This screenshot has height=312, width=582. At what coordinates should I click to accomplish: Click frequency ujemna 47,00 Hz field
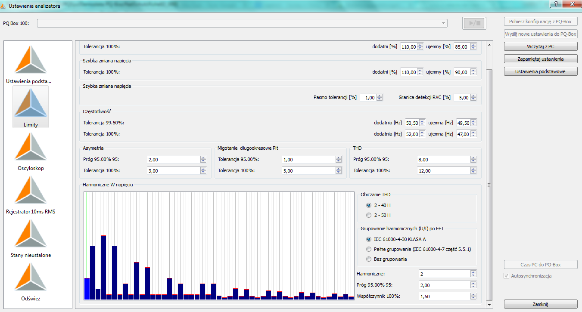pyautogui.click(x=463, y=134)
